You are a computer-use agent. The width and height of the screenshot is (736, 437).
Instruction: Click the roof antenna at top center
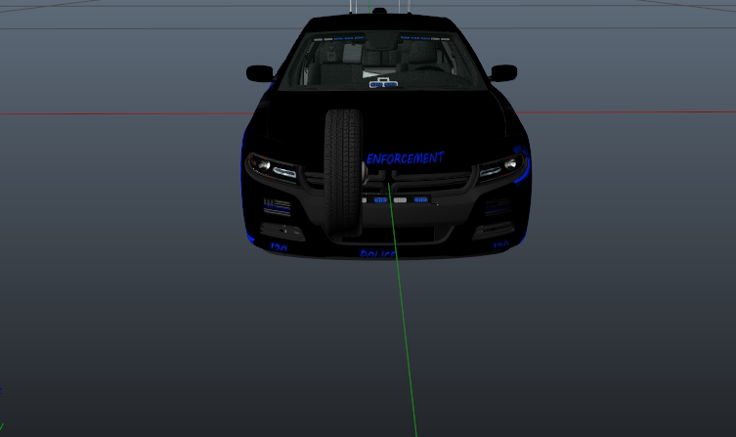point(379,9)
